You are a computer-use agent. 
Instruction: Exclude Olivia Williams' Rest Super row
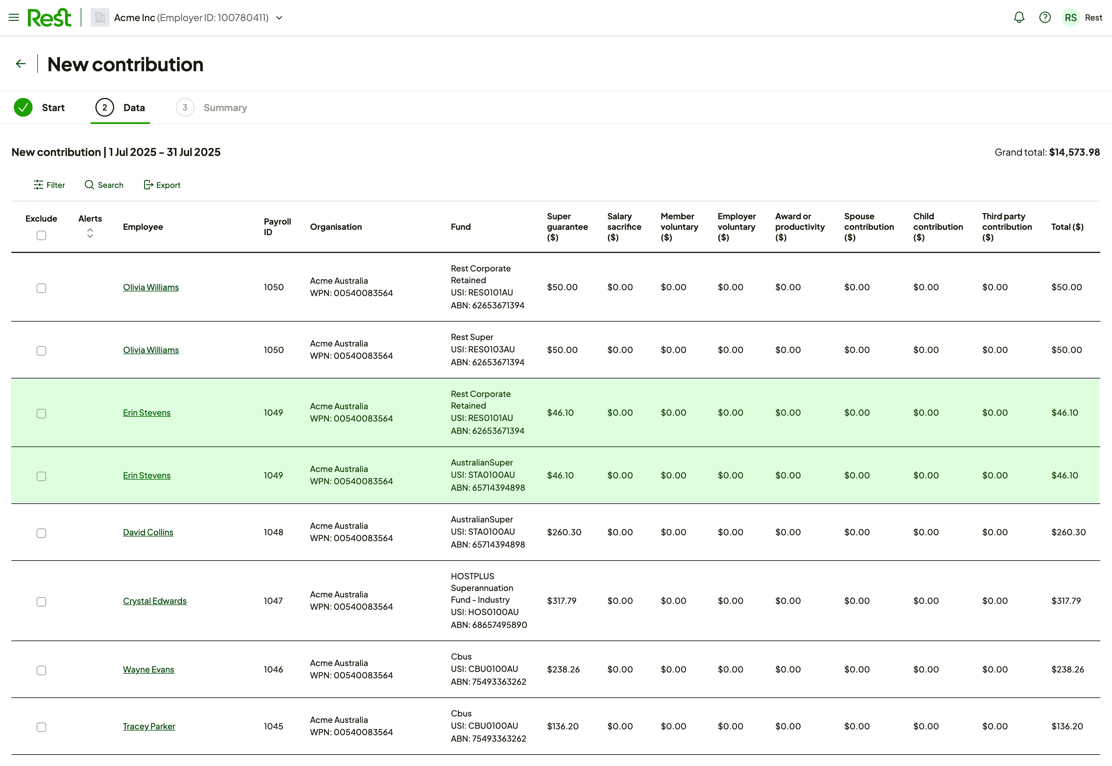point(41,350)
